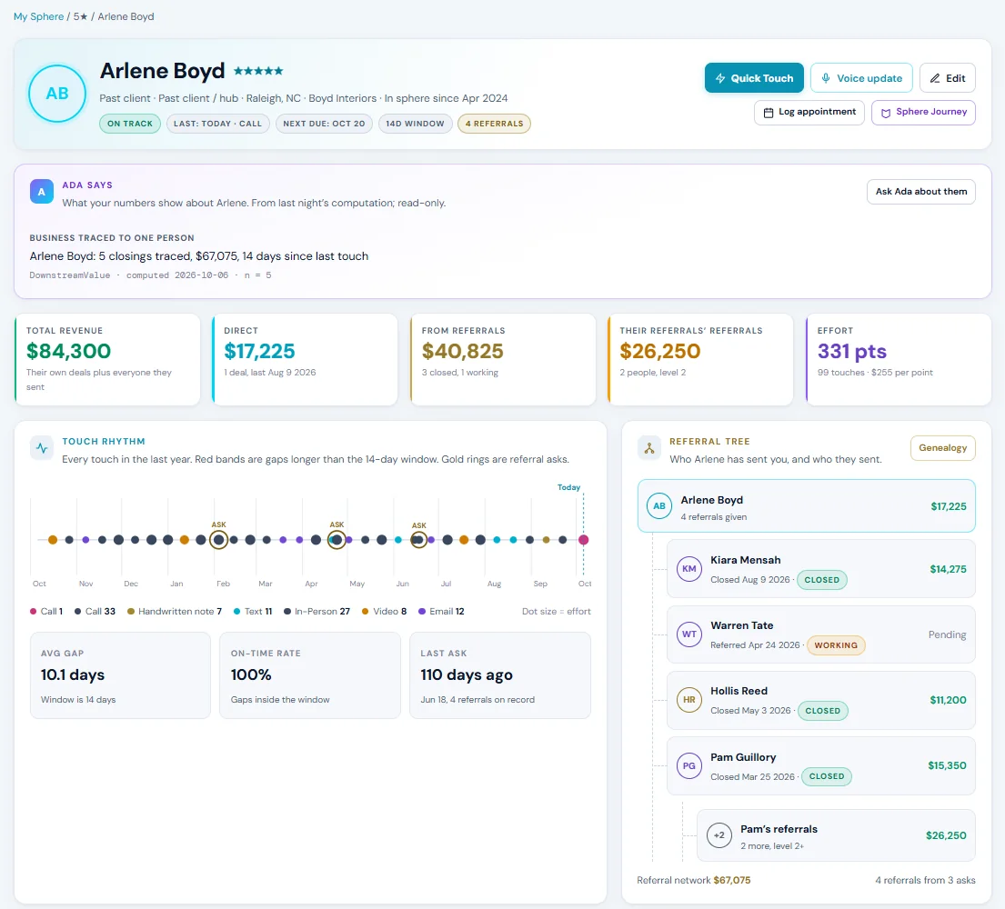Click the Edit button
Image resolution: width=1005 pixels, height=909 pixels.
948,78
